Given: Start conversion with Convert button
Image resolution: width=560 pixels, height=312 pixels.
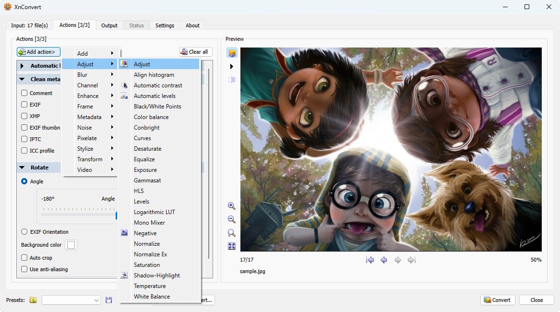Looking at the screenshot, I should tap(498, 300).
